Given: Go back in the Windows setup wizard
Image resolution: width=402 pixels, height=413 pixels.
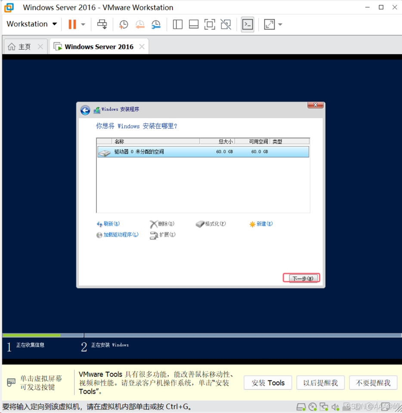Looking at the screenshot, I should [85, 110].
